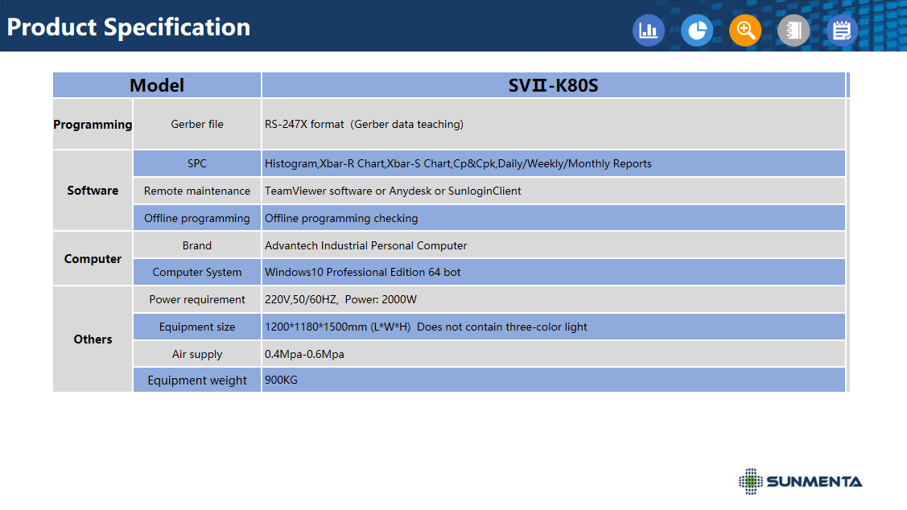Click the "Remote maintenance" label

click(196, 191)
